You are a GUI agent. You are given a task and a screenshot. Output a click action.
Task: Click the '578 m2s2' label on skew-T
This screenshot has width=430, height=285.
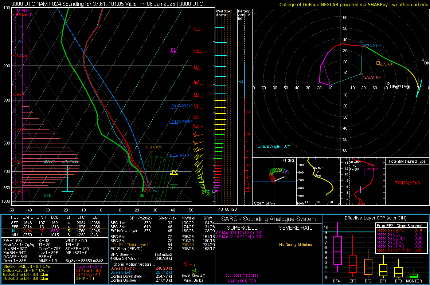(70, 161)
